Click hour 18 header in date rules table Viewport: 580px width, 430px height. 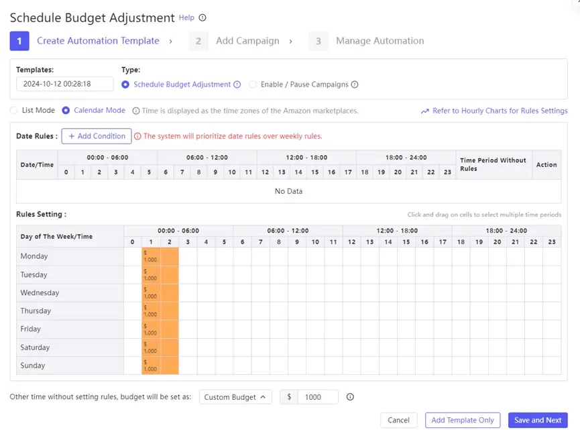pyautogui.click(x=365, y=172)
